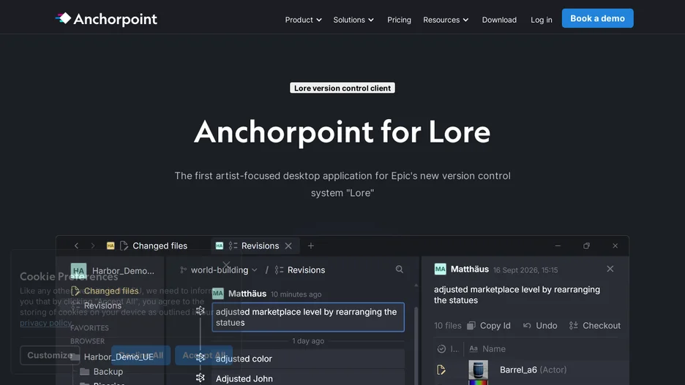Close the revision details panel

pos(610,269)
